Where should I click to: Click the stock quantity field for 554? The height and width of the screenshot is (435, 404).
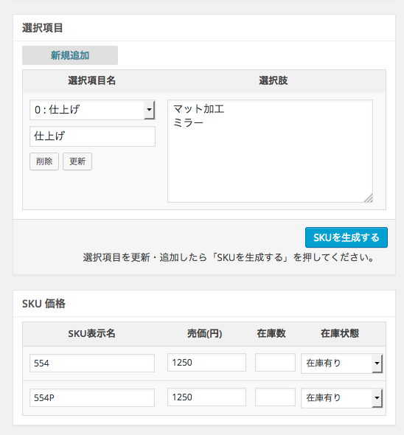click(275, 362)
